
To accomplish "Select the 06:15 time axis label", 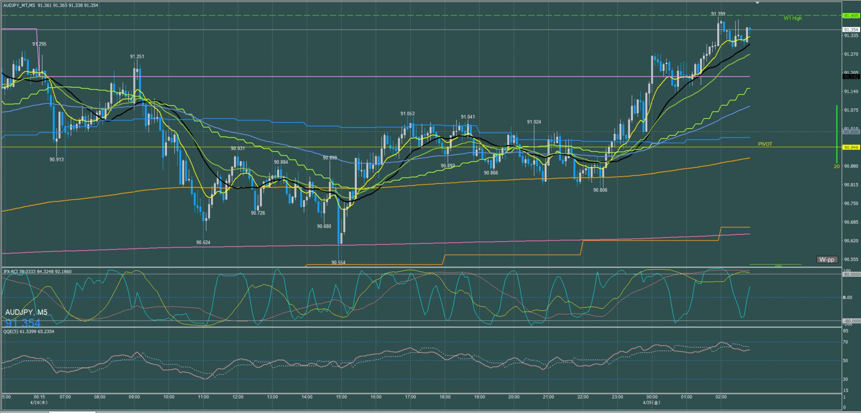I will coord(39,397).
